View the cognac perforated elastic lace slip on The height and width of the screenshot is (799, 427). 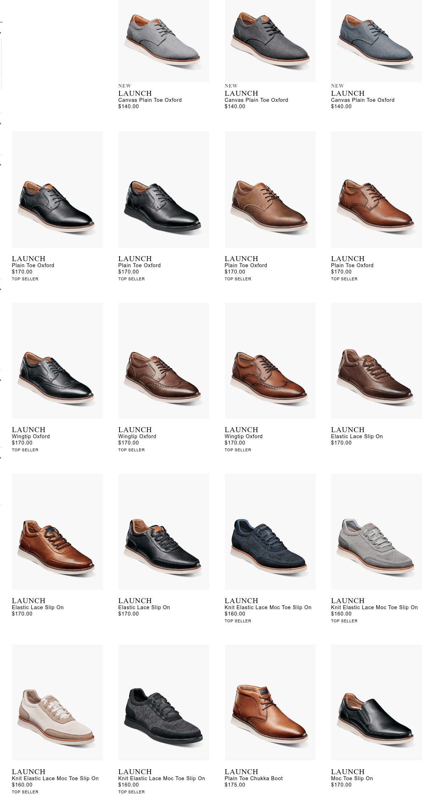[x=57, y=531]
